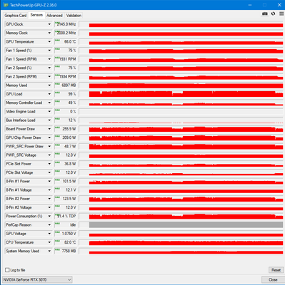The height and width of the screenshot is (285, 285).
Task: Click the System Memory Used 7758 MB value
Action: (x=66, y=251)
